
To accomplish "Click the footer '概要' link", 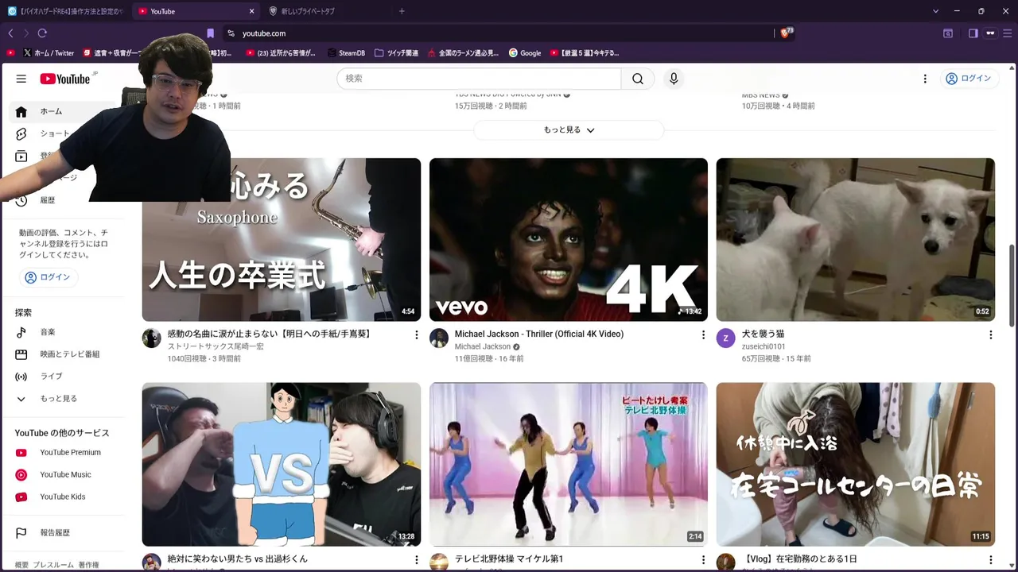I will (x=21, y=565).
